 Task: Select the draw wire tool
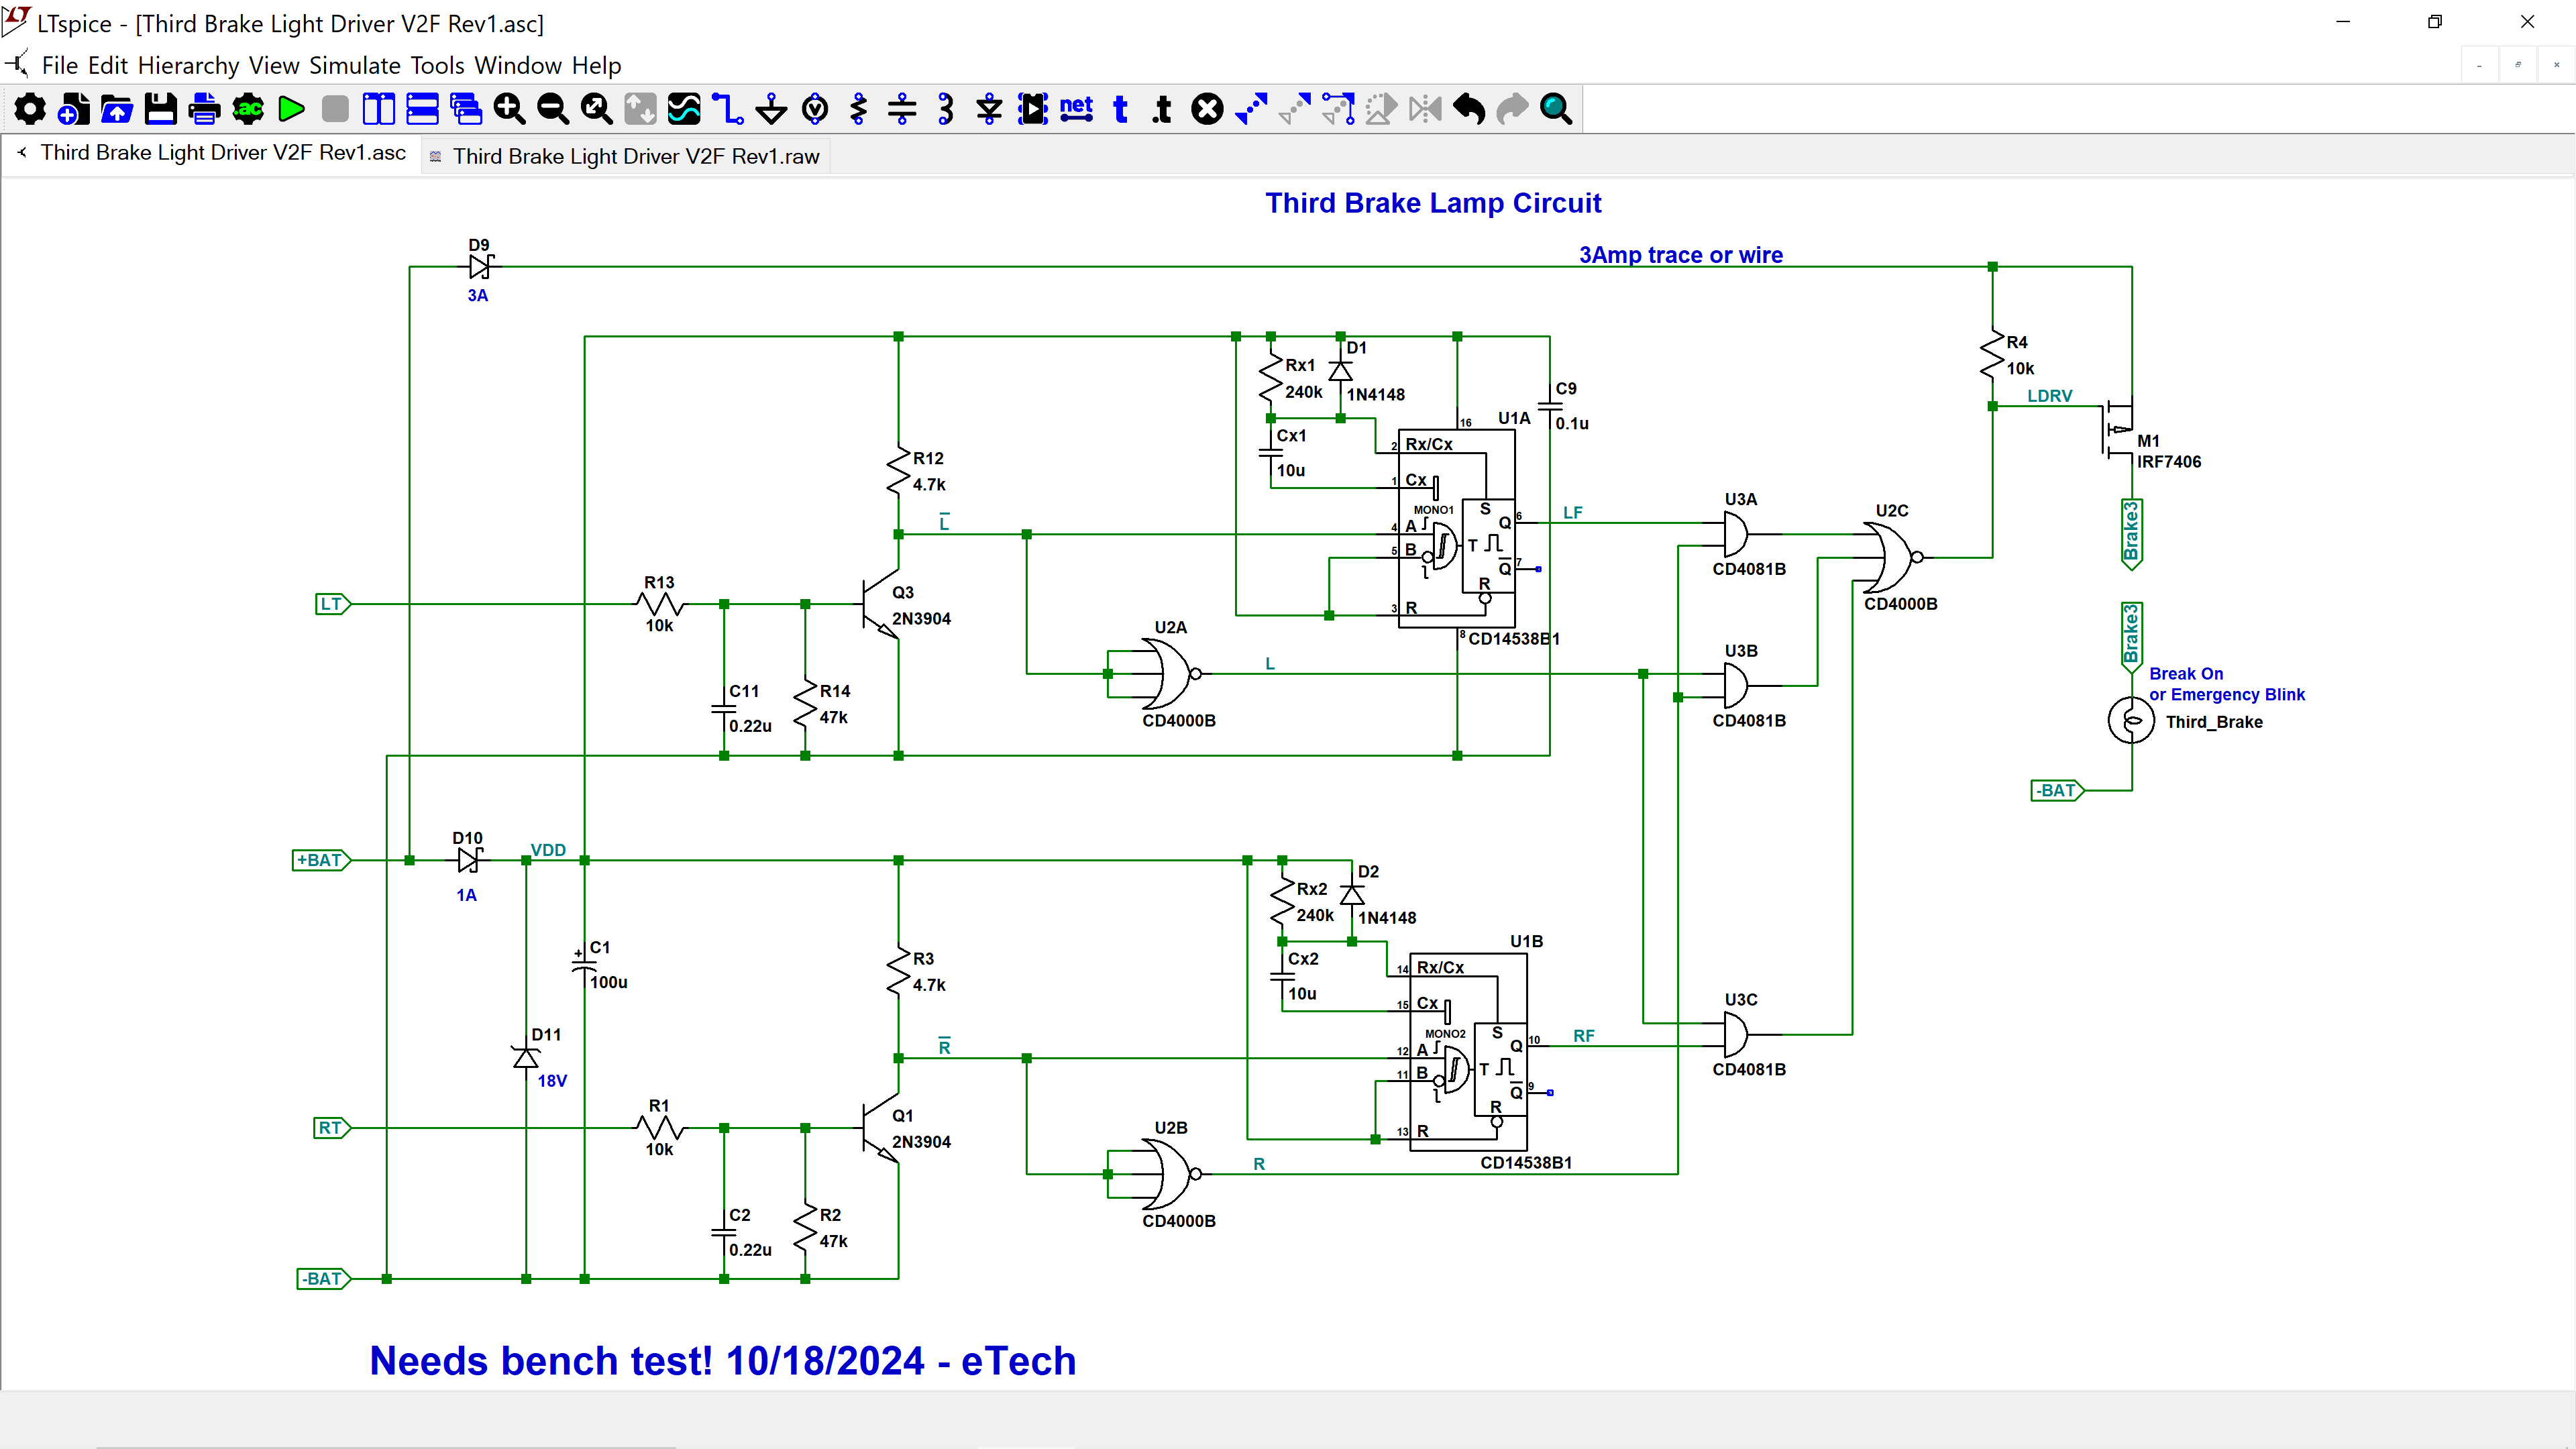pyautogui.click(x=728, y=109)
